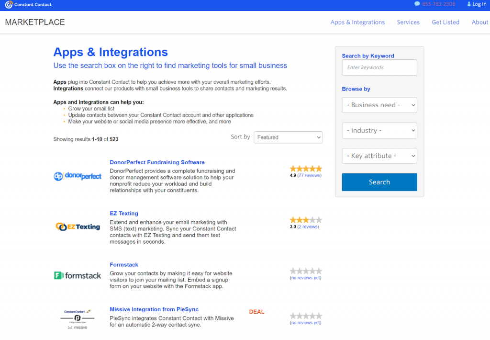Screen dimensions: 490x340
Task: Open the EZ Texting title link
Action: point(124,213)
